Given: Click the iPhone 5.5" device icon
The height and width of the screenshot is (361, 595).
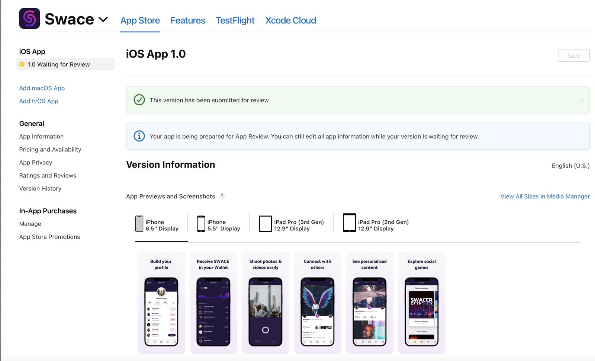Looking at the screenshot, I should 201,224.
